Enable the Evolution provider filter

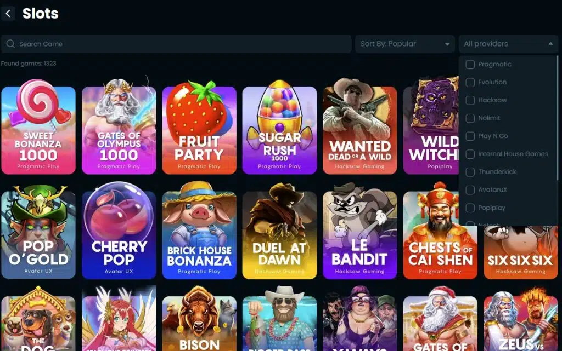[x=470, y=82]
